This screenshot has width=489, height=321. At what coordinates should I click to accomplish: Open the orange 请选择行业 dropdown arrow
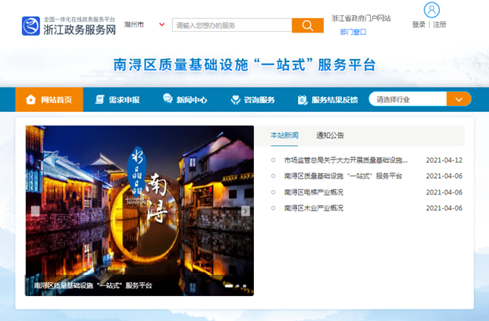(459, 100)
